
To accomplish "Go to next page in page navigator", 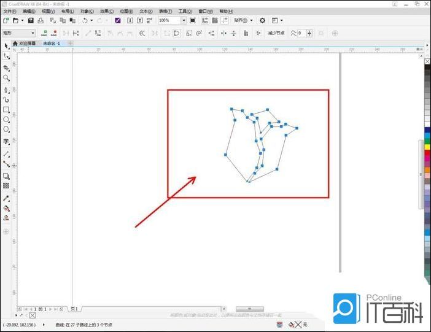I will (x=50, y=309).
